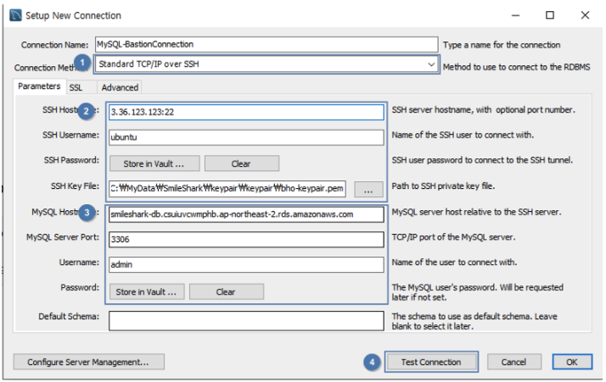Switch to the SSL tab
606x382 pixels.
coord(76,86)
